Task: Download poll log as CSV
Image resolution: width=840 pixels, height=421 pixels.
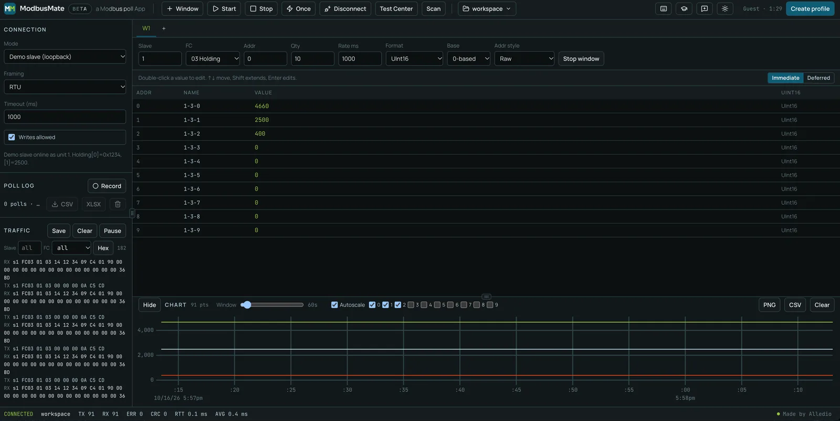Action: click(62, 204)
